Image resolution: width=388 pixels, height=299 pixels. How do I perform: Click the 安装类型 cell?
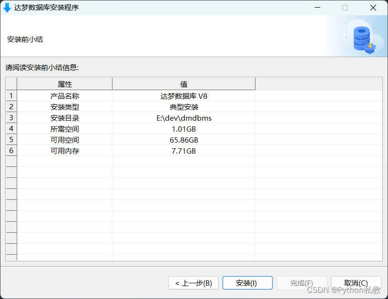click(x=64, y=107)
